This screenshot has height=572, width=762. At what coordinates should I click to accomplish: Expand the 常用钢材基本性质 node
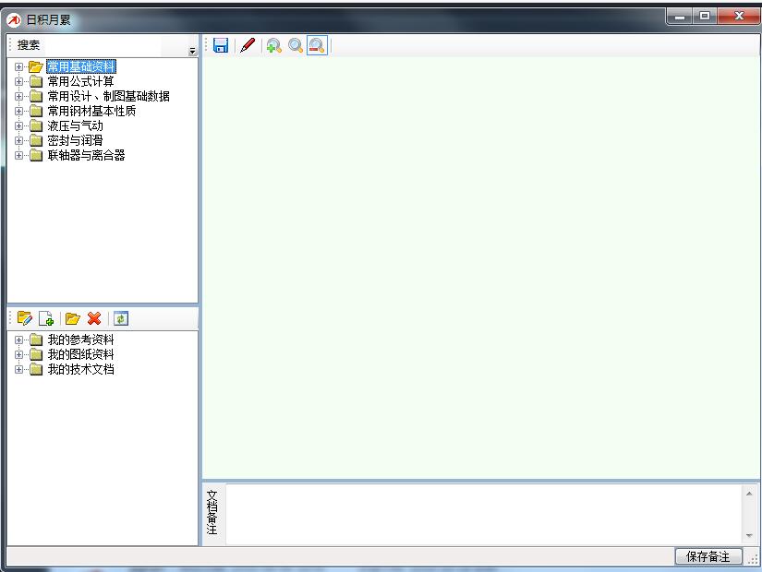pyautogui.click(x=18, y=112)
